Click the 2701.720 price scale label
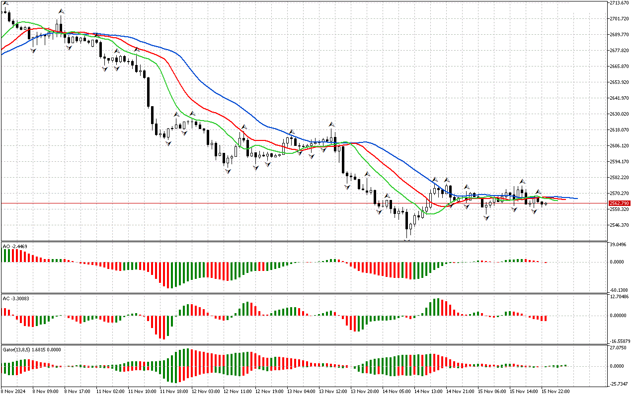This screenshot has height=397, width=636. point(620,19)
